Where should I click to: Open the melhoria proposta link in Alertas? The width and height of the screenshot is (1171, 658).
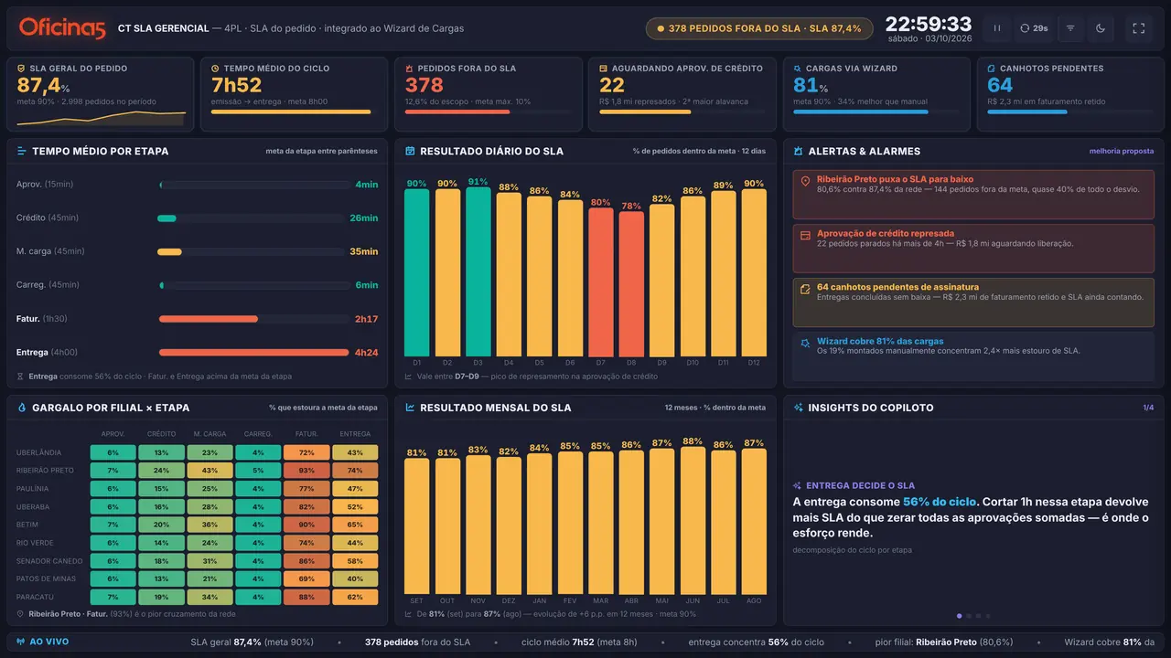[x=1122, y=151]
